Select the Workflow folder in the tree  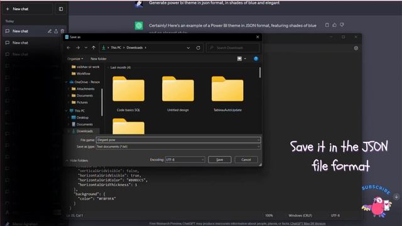click(81, 73)
